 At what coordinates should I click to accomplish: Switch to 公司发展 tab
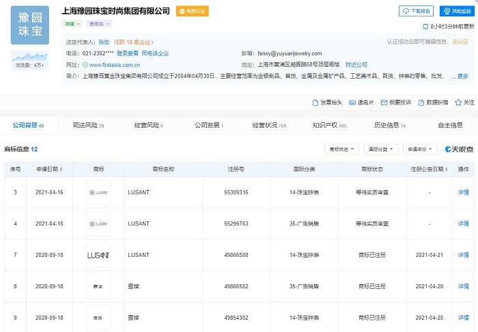(x=209, y=125)
